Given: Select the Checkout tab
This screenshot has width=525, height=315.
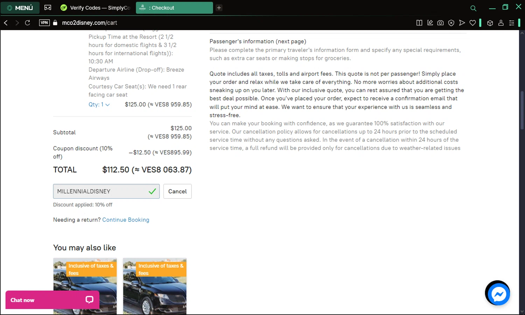Looking at the screenshot, I should tap(174, 8).
